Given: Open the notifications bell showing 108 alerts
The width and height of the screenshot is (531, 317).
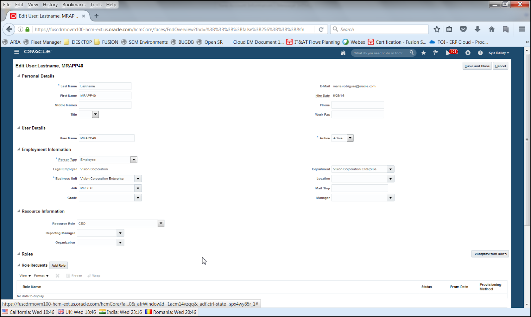Looking at the screenshot, I should [x=451, y=52].
